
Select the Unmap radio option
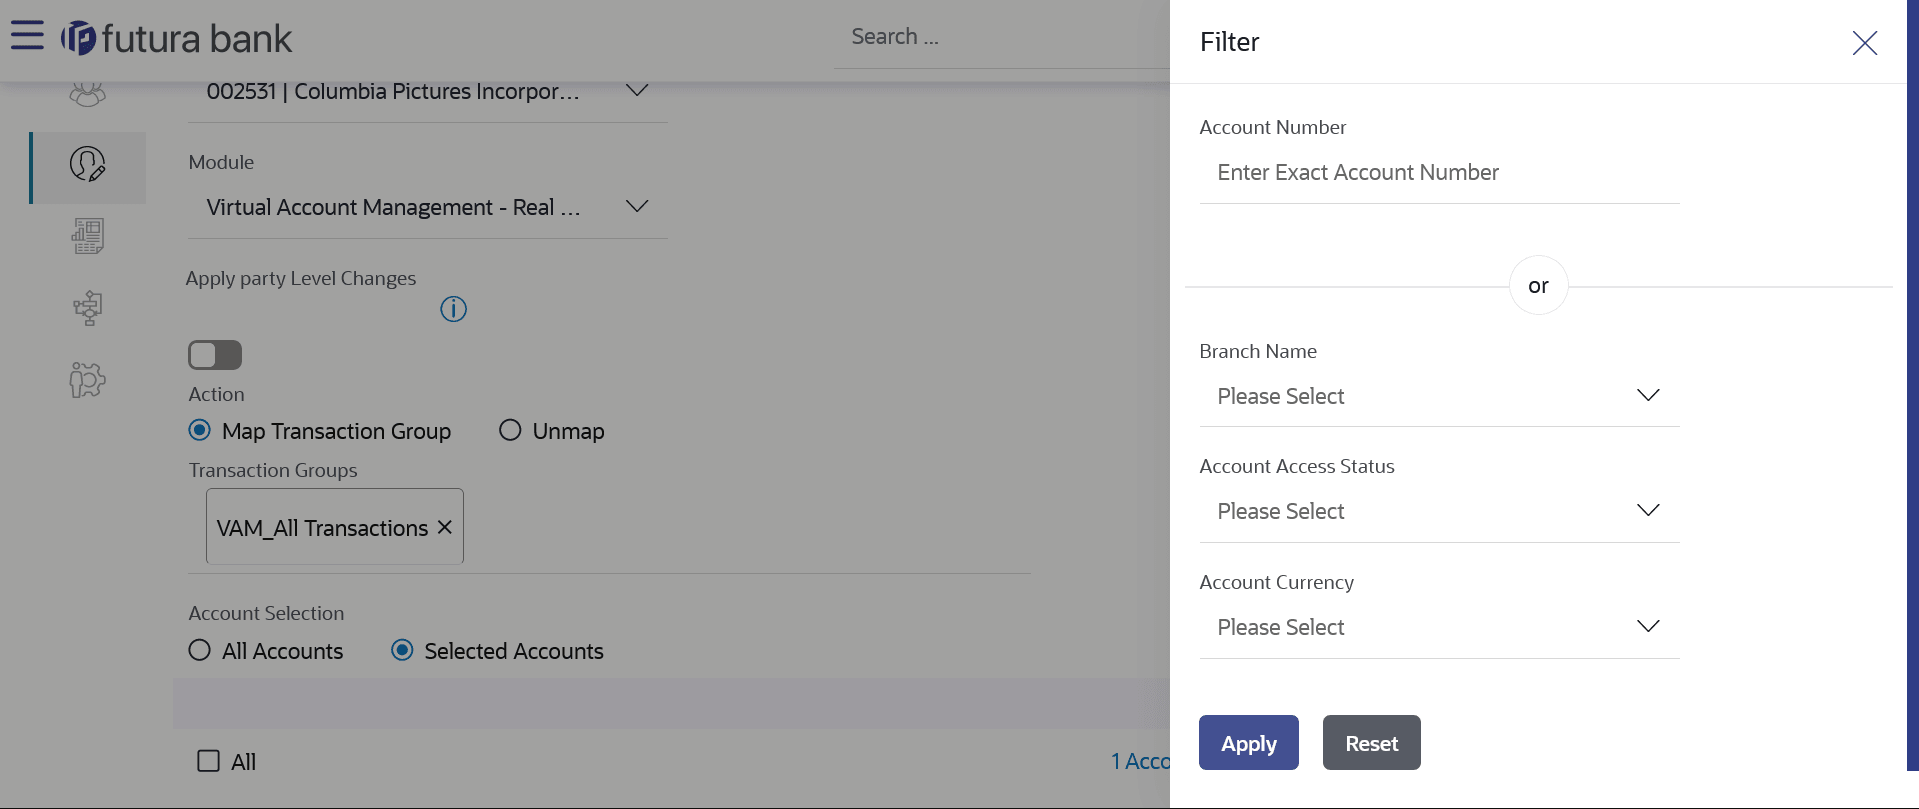coord(510,430)
